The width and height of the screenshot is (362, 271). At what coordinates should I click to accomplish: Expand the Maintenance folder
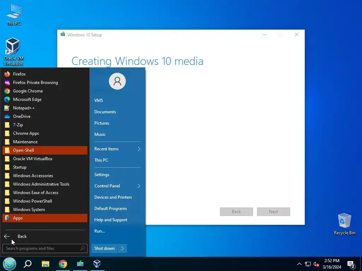tap(45, 142)
